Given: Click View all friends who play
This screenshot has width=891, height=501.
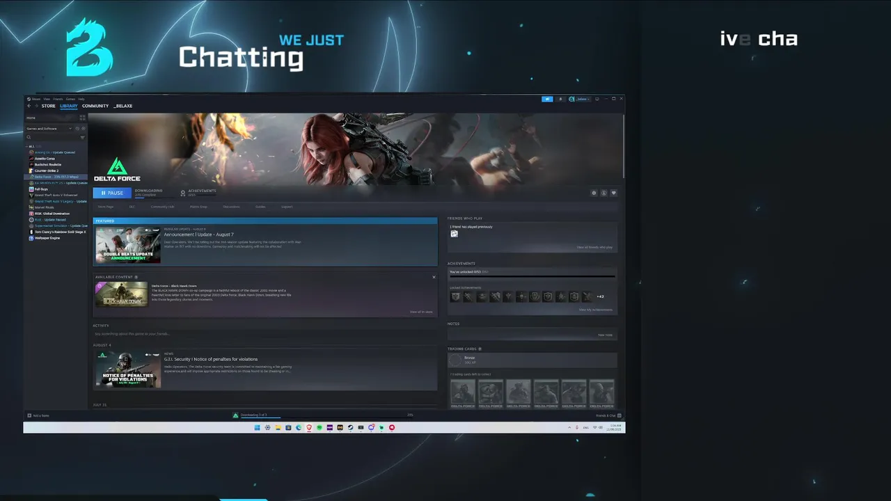Looking at the screenshot, I should coord(594,247).
